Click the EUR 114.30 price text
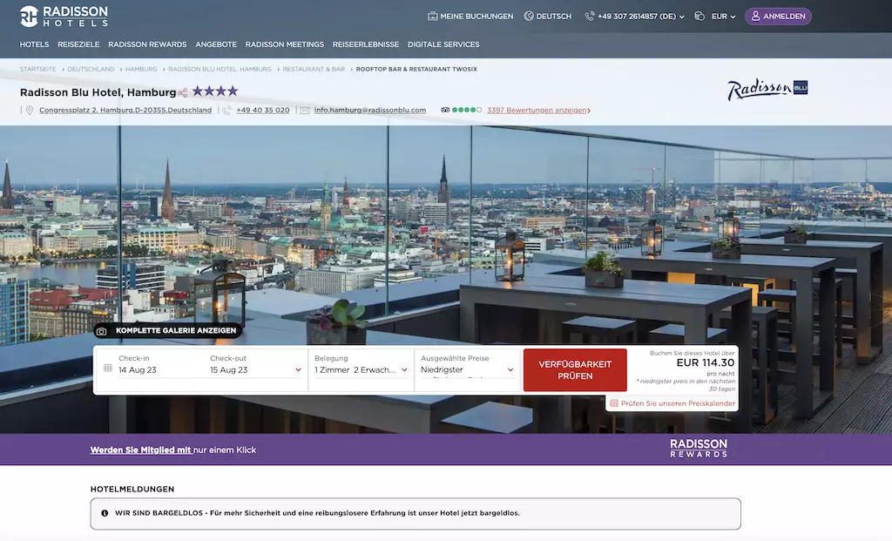Screen dimensions: 892x541 [x=706, y=363]
